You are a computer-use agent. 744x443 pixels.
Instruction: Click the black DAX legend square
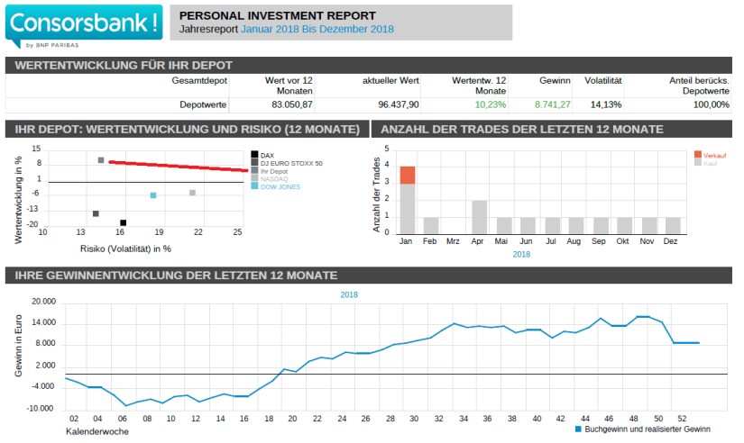click(x=254, y=155)
